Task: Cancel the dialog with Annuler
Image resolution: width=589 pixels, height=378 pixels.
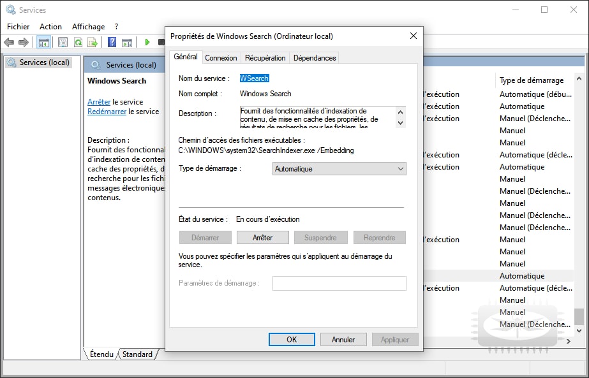Action: point(343,339)
